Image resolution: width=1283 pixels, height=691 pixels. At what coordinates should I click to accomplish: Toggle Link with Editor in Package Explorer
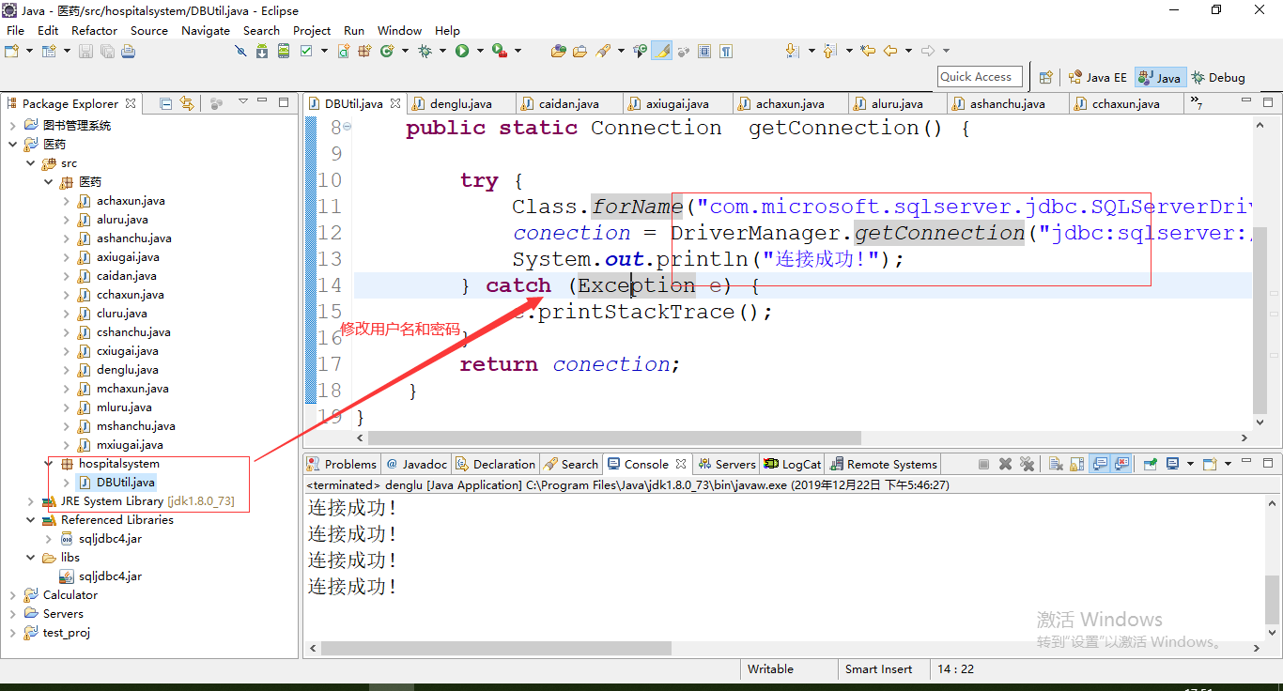coord(187,102)
